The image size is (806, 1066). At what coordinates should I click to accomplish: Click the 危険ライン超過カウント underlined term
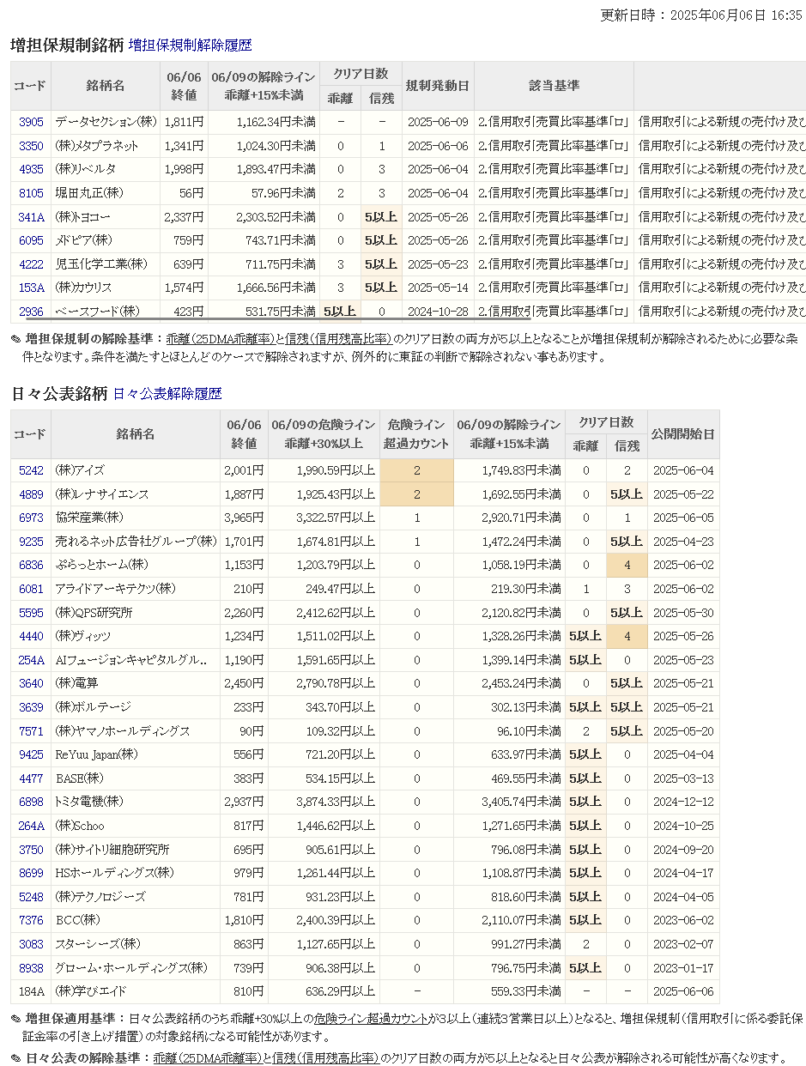pyautogui.click(x=371, y=1019)
